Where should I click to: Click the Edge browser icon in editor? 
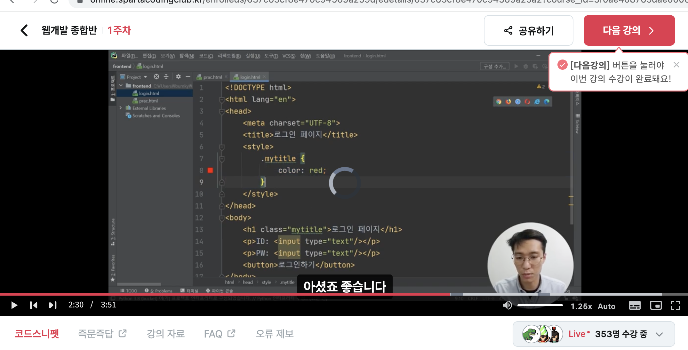tap(547, 102)
